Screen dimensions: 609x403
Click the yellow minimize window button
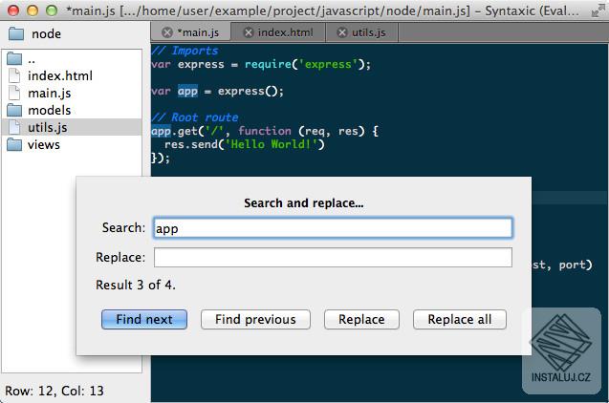33,11
